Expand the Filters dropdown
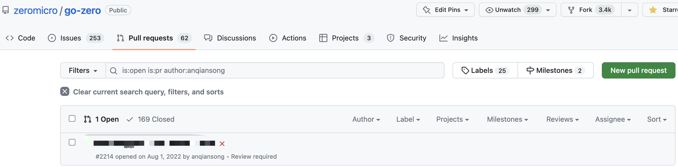Viewport: 678px width, 167px height. [x=83, y=71]
